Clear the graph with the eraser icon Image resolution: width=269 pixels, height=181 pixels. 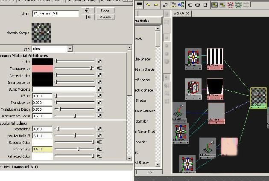click(165, 5)
